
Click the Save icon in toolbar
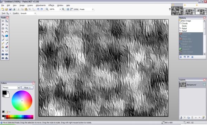[10, 9]
